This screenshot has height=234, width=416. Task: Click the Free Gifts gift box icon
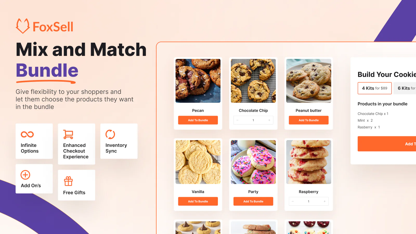pyautogui.click(x=68, y=181)
